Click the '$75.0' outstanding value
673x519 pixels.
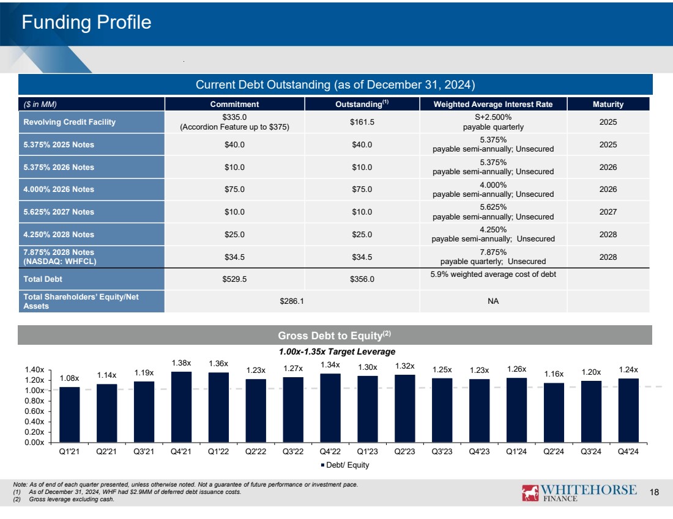[x=362, y=189]
